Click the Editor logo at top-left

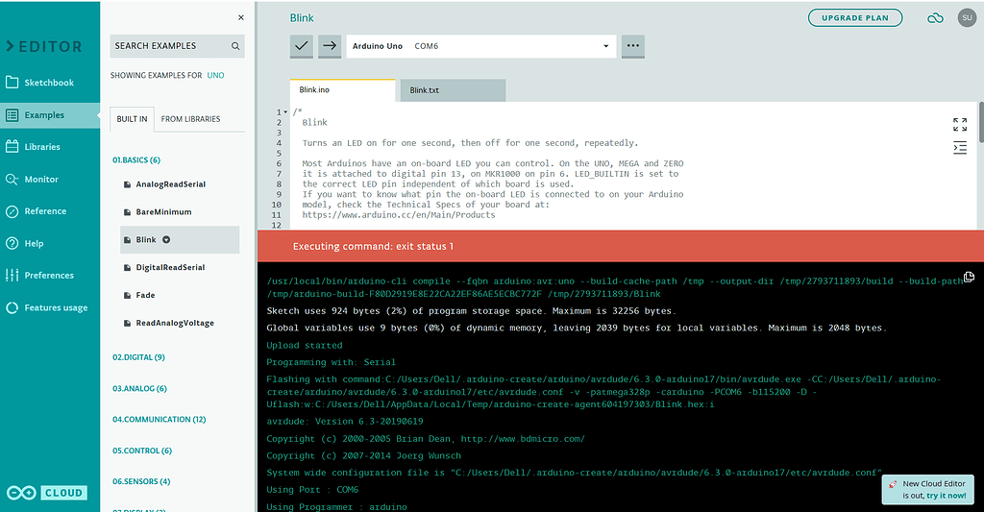click(44, 46)
